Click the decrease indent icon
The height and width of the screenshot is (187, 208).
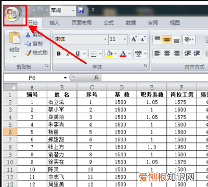click(187, 54)
